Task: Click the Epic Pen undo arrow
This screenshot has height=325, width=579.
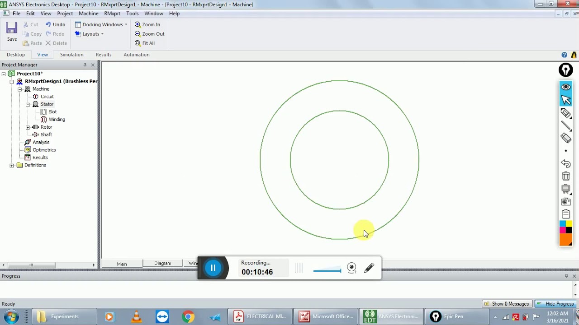Action: pyautogui.click(x=566, y=163)
